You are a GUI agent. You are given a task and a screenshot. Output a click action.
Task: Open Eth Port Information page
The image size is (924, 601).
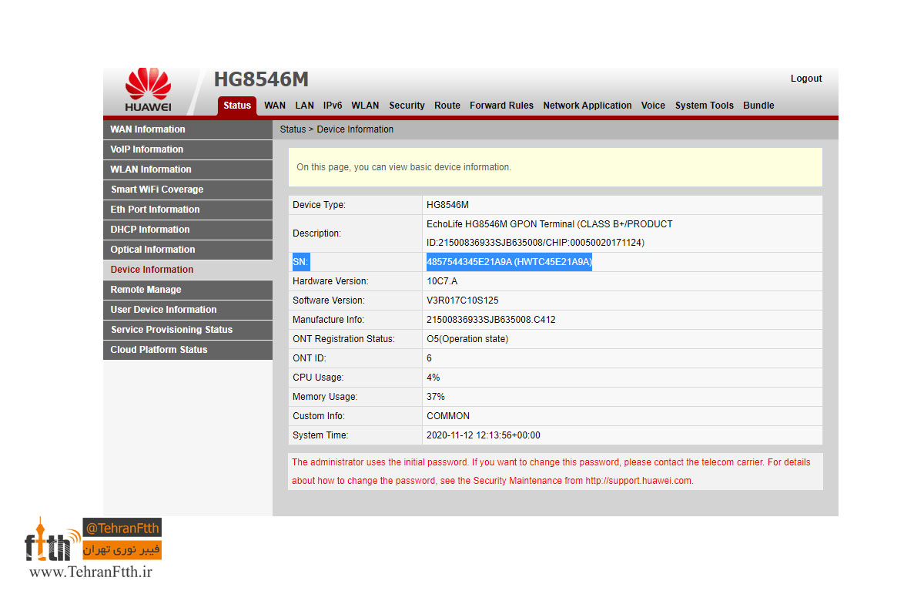point(188,210)
